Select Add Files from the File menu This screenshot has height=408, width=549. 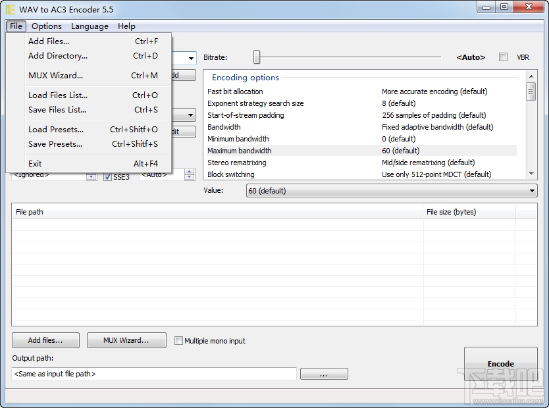point(50,41)
